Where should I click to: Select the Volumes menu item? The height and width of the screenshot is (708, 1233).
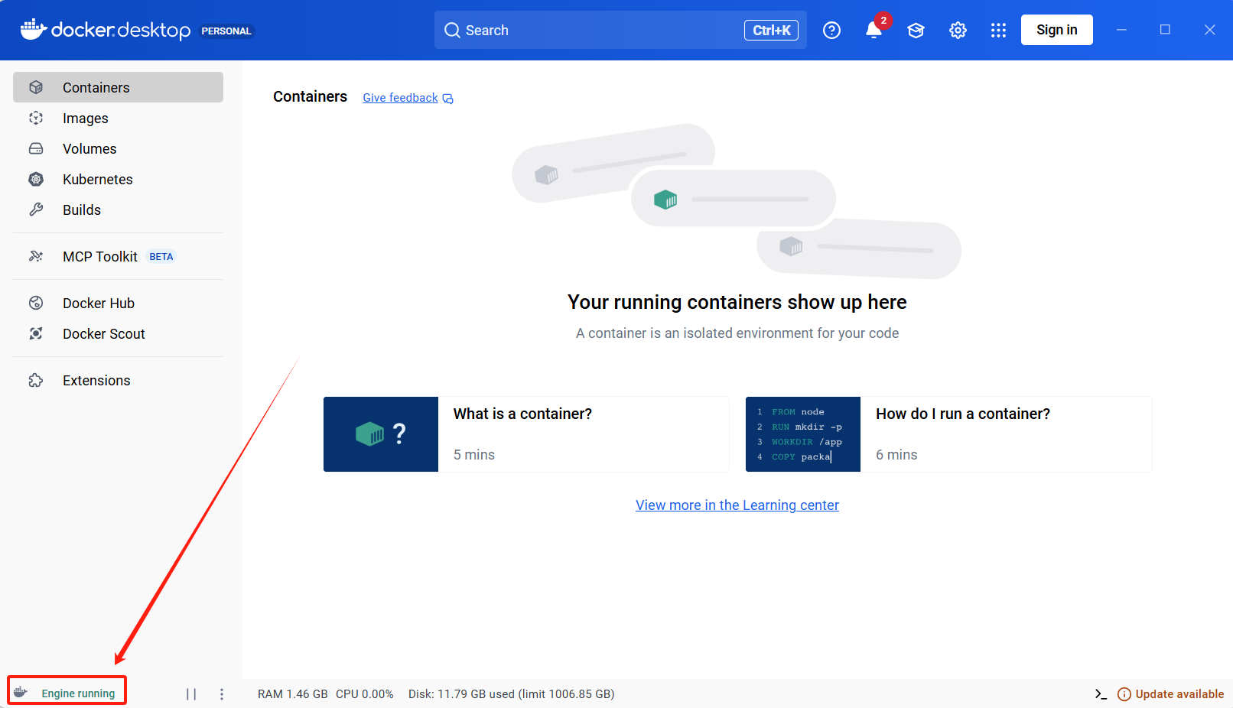(118, 148)
